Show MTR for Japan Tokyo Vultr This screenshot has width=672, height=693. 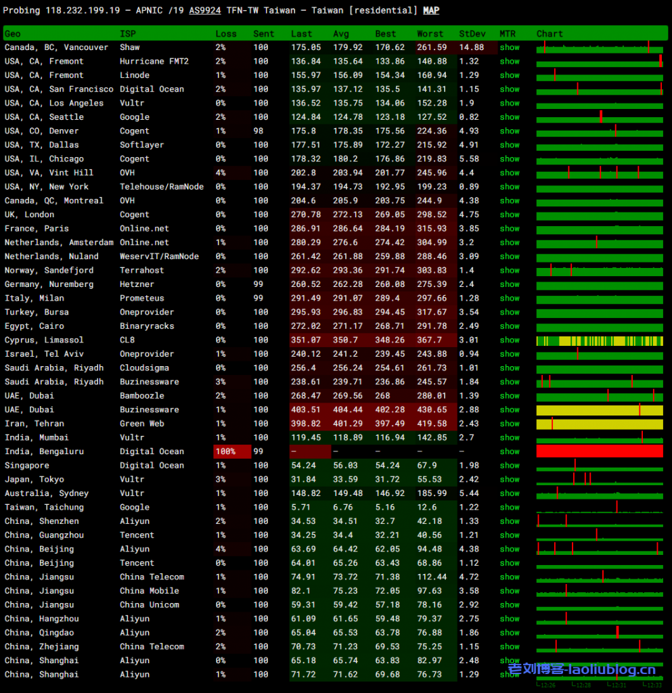coord(510,479)
